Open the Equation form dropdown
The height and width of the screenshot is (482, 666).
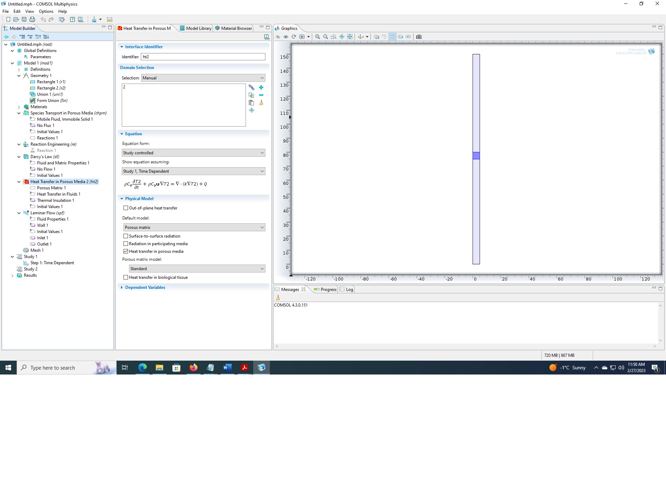194,153
